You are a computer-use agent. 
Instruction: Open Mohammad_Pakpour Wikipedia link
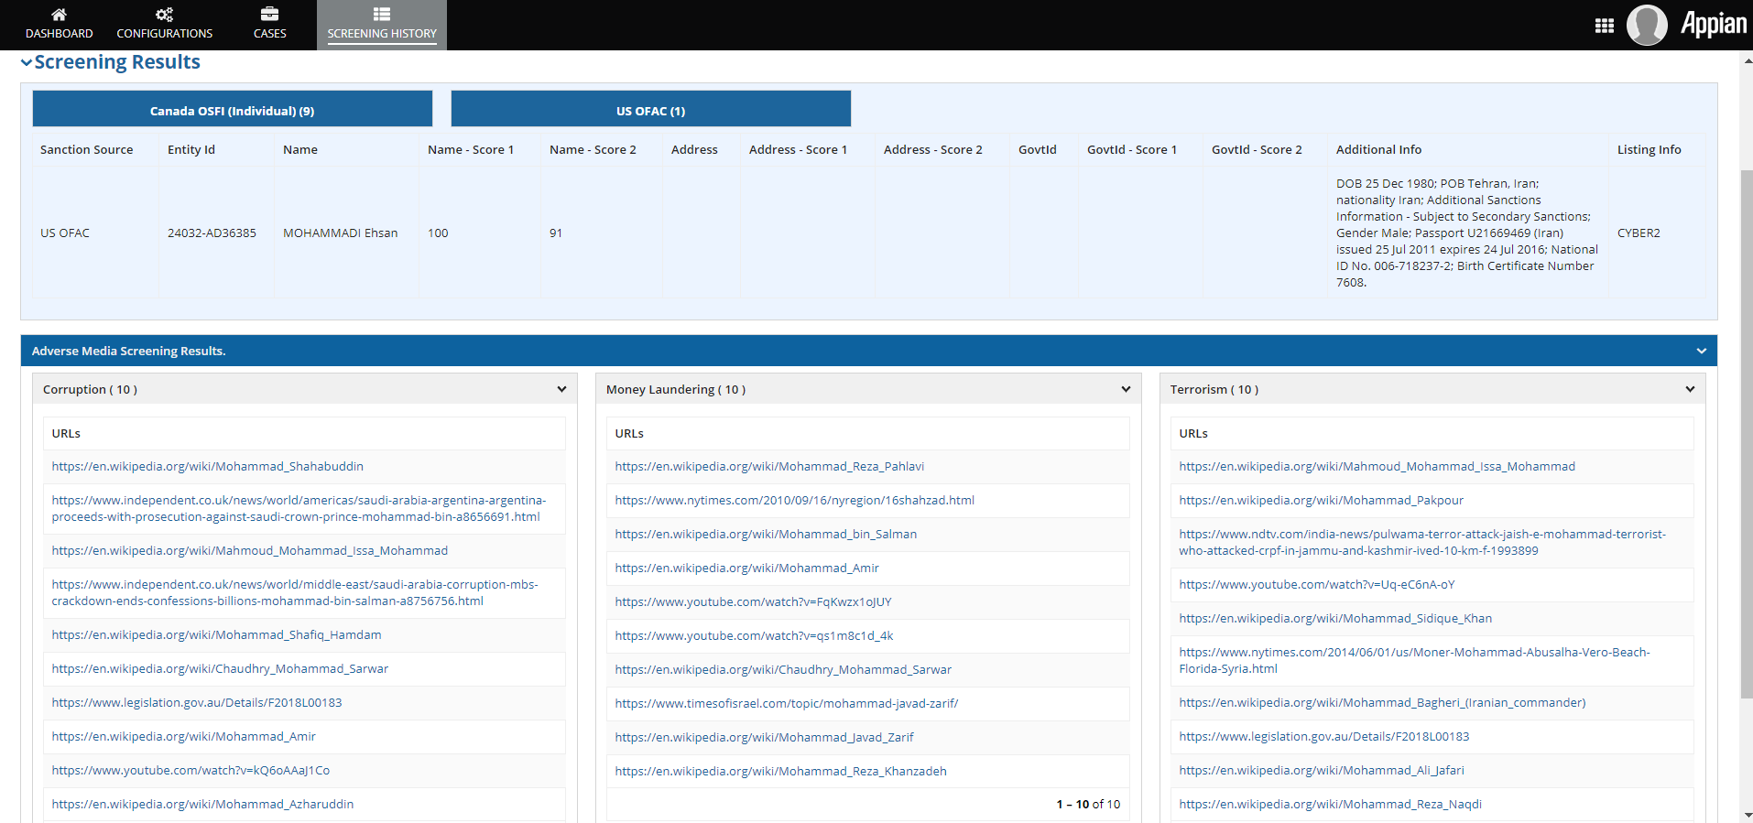pyautogui.click(x=1321, y=500)
